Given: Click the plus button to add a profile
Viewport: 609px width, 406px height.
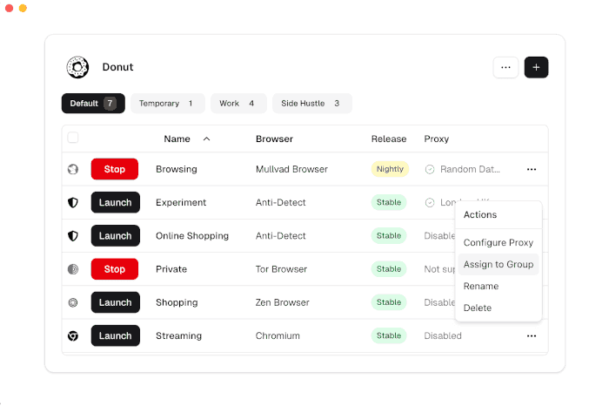Looking at the screenshot, I should pos(536,67).
